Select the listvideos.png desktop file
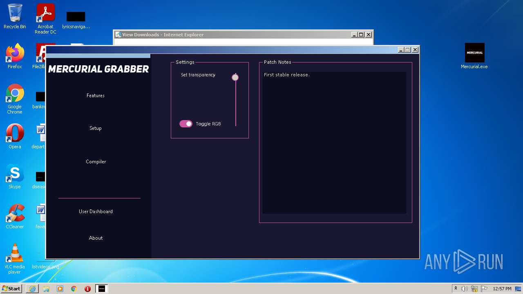Image resolution: width=523 pixels, height=294 pixels. coord(45,267)
